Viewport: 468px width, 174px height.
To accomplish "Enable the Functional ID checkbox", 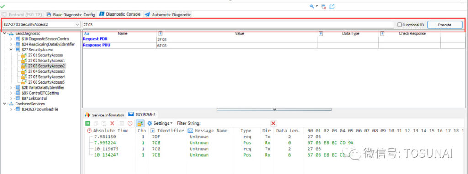I will click(x=399, y=25).
